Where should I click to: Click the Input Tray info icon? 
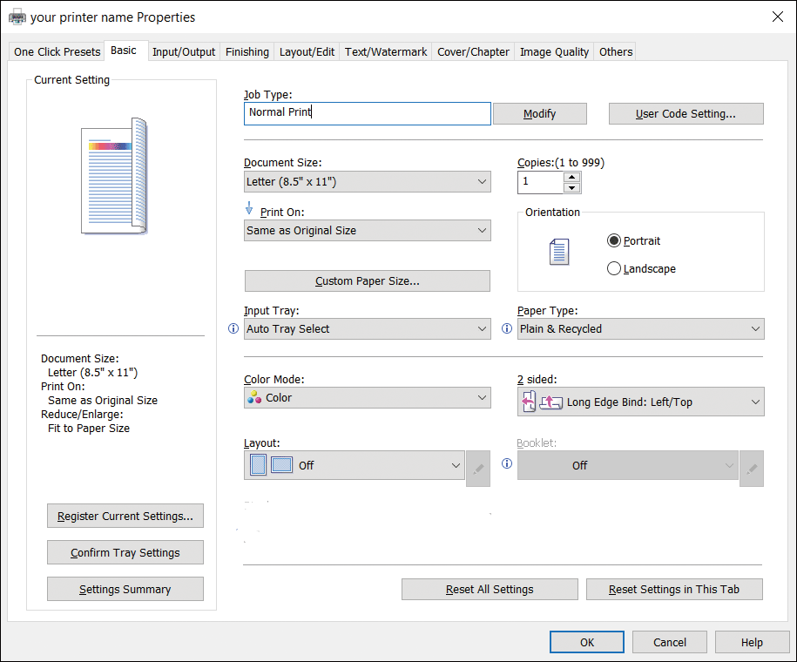click(233, 329)
